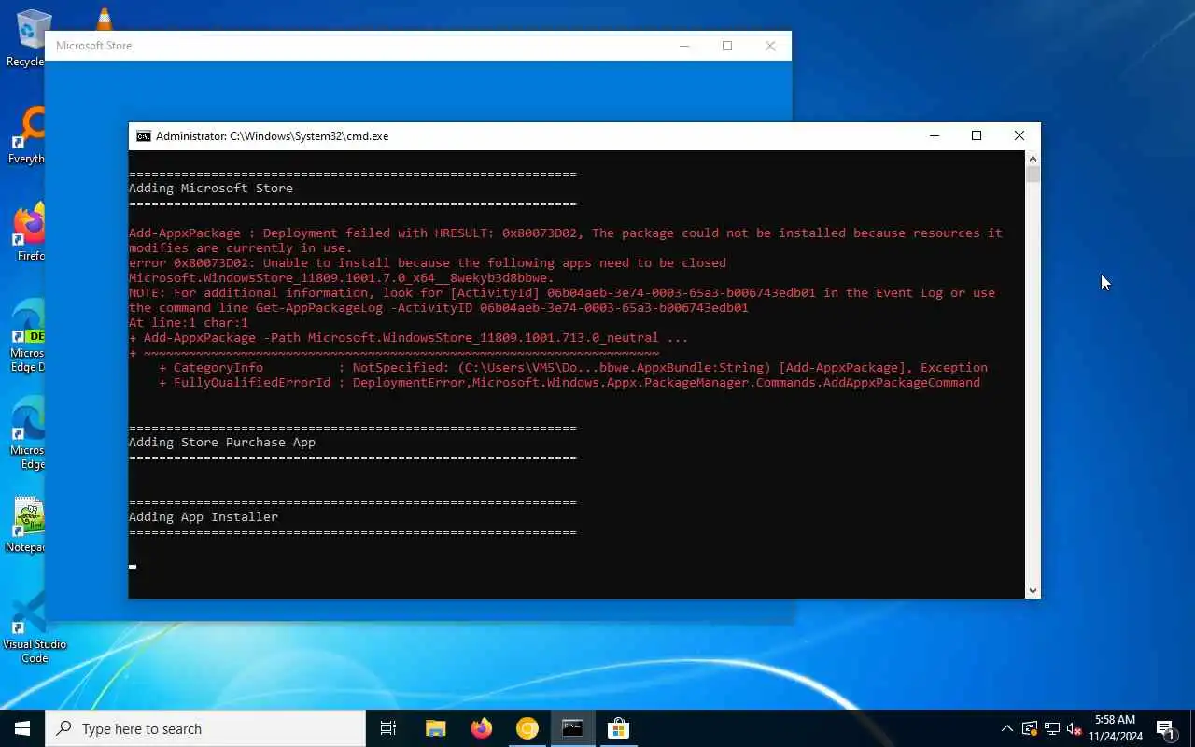Screen dimensions: 1195x747
Task: Open the network status tray icon
Action: click(x=1052, y=728)
